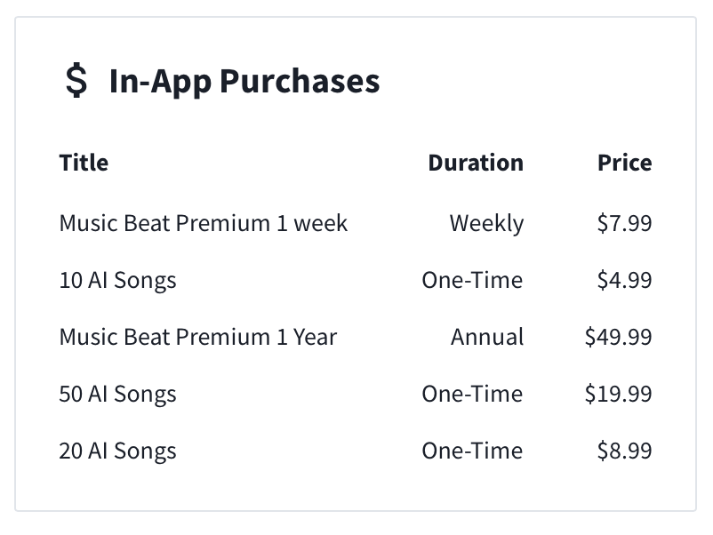Screen dimensions: 713x535
Task: Click the Annual duration cell
Action: coord(487,338)
